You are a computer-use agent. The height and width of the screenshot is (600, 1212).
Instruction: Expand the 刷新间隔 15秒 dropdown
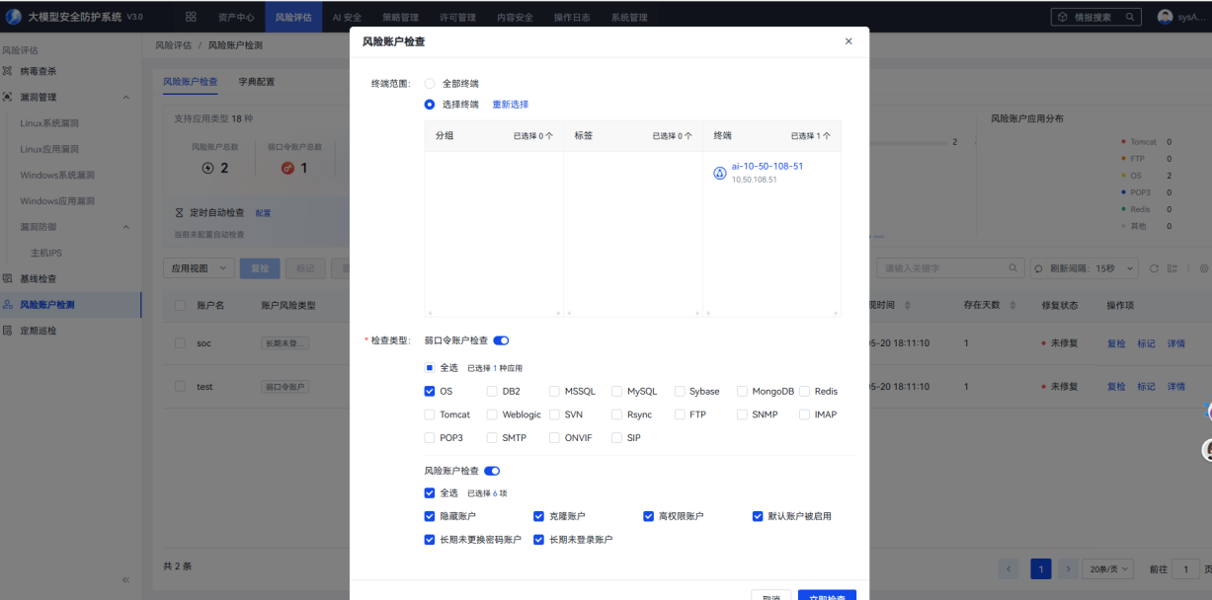point(1085,268)
